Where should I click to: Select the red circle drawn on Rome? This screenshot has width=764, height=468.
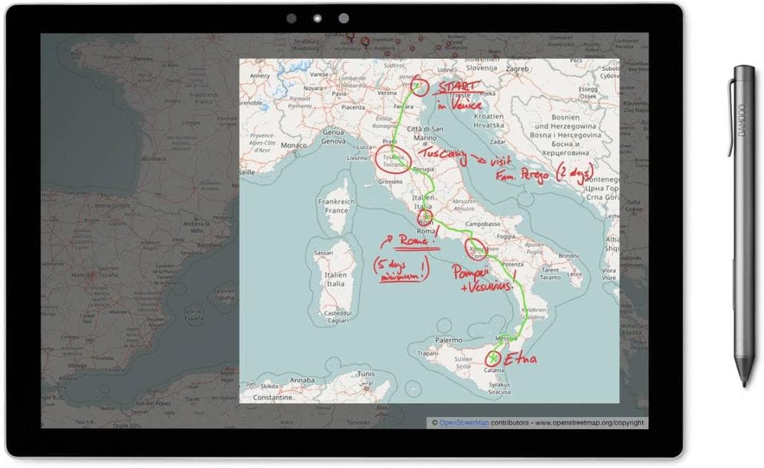pos(425,217)
